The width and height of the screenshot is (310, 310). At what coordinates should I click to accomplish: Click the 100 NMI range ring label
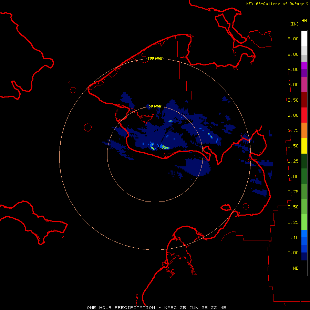(155, 58)
